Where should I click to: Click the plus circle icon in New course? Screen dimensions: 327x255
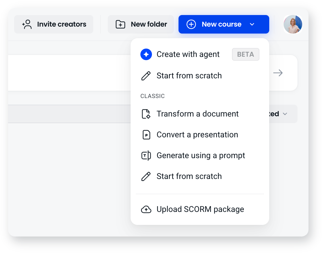pos(191,24)
